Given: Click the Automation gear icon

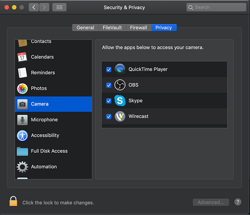Looking at the screenshot, I should click(x=22, y=167).
